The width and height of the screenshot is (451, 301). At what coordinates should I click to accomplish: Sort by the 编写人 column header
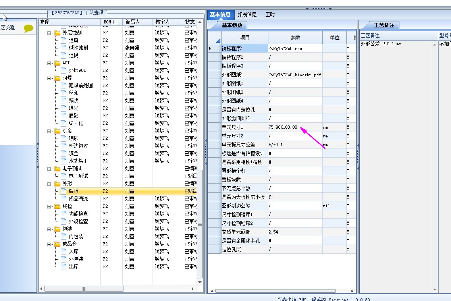137,22
